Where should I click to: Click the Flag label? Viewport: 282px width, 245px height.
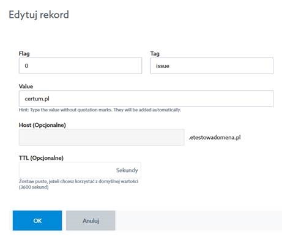(x=24, y=53)
